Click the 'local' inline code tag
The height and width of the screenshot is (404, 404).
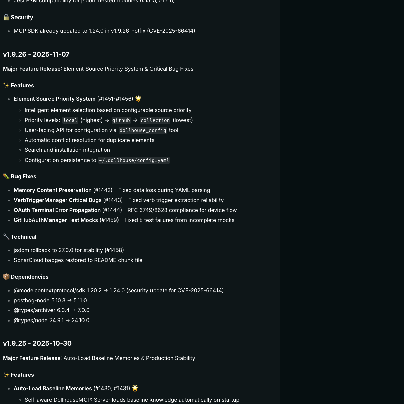(x=70, y=120)
